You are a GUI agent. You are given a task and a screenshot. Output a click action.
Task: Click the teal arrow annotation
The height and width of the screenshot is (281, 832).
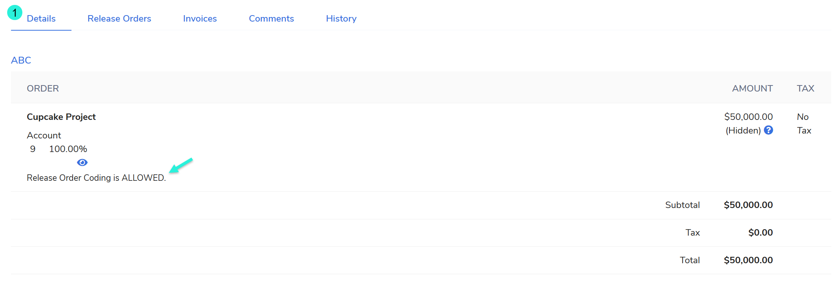[x=181, y=165]
